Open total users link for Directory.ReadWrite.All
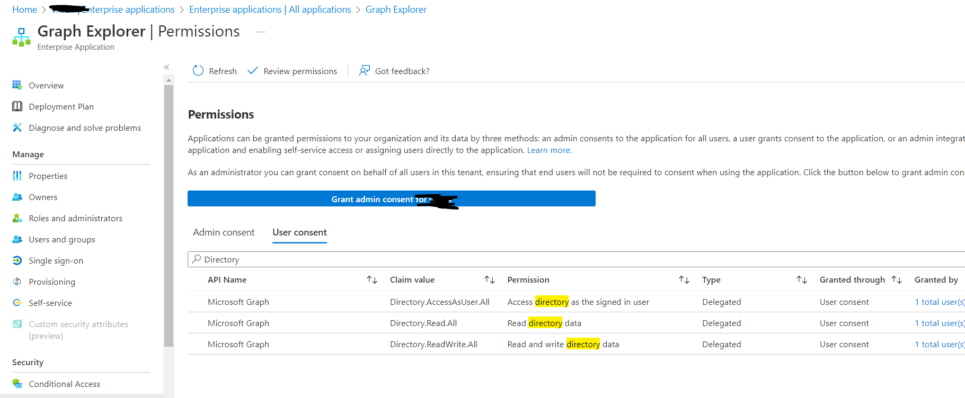 [940, 344]
